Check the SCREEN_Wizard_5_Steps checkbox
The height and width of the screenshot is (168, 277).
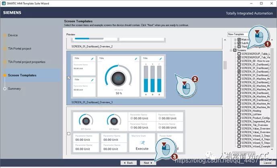pyautogui.click(x=239, y=143)
